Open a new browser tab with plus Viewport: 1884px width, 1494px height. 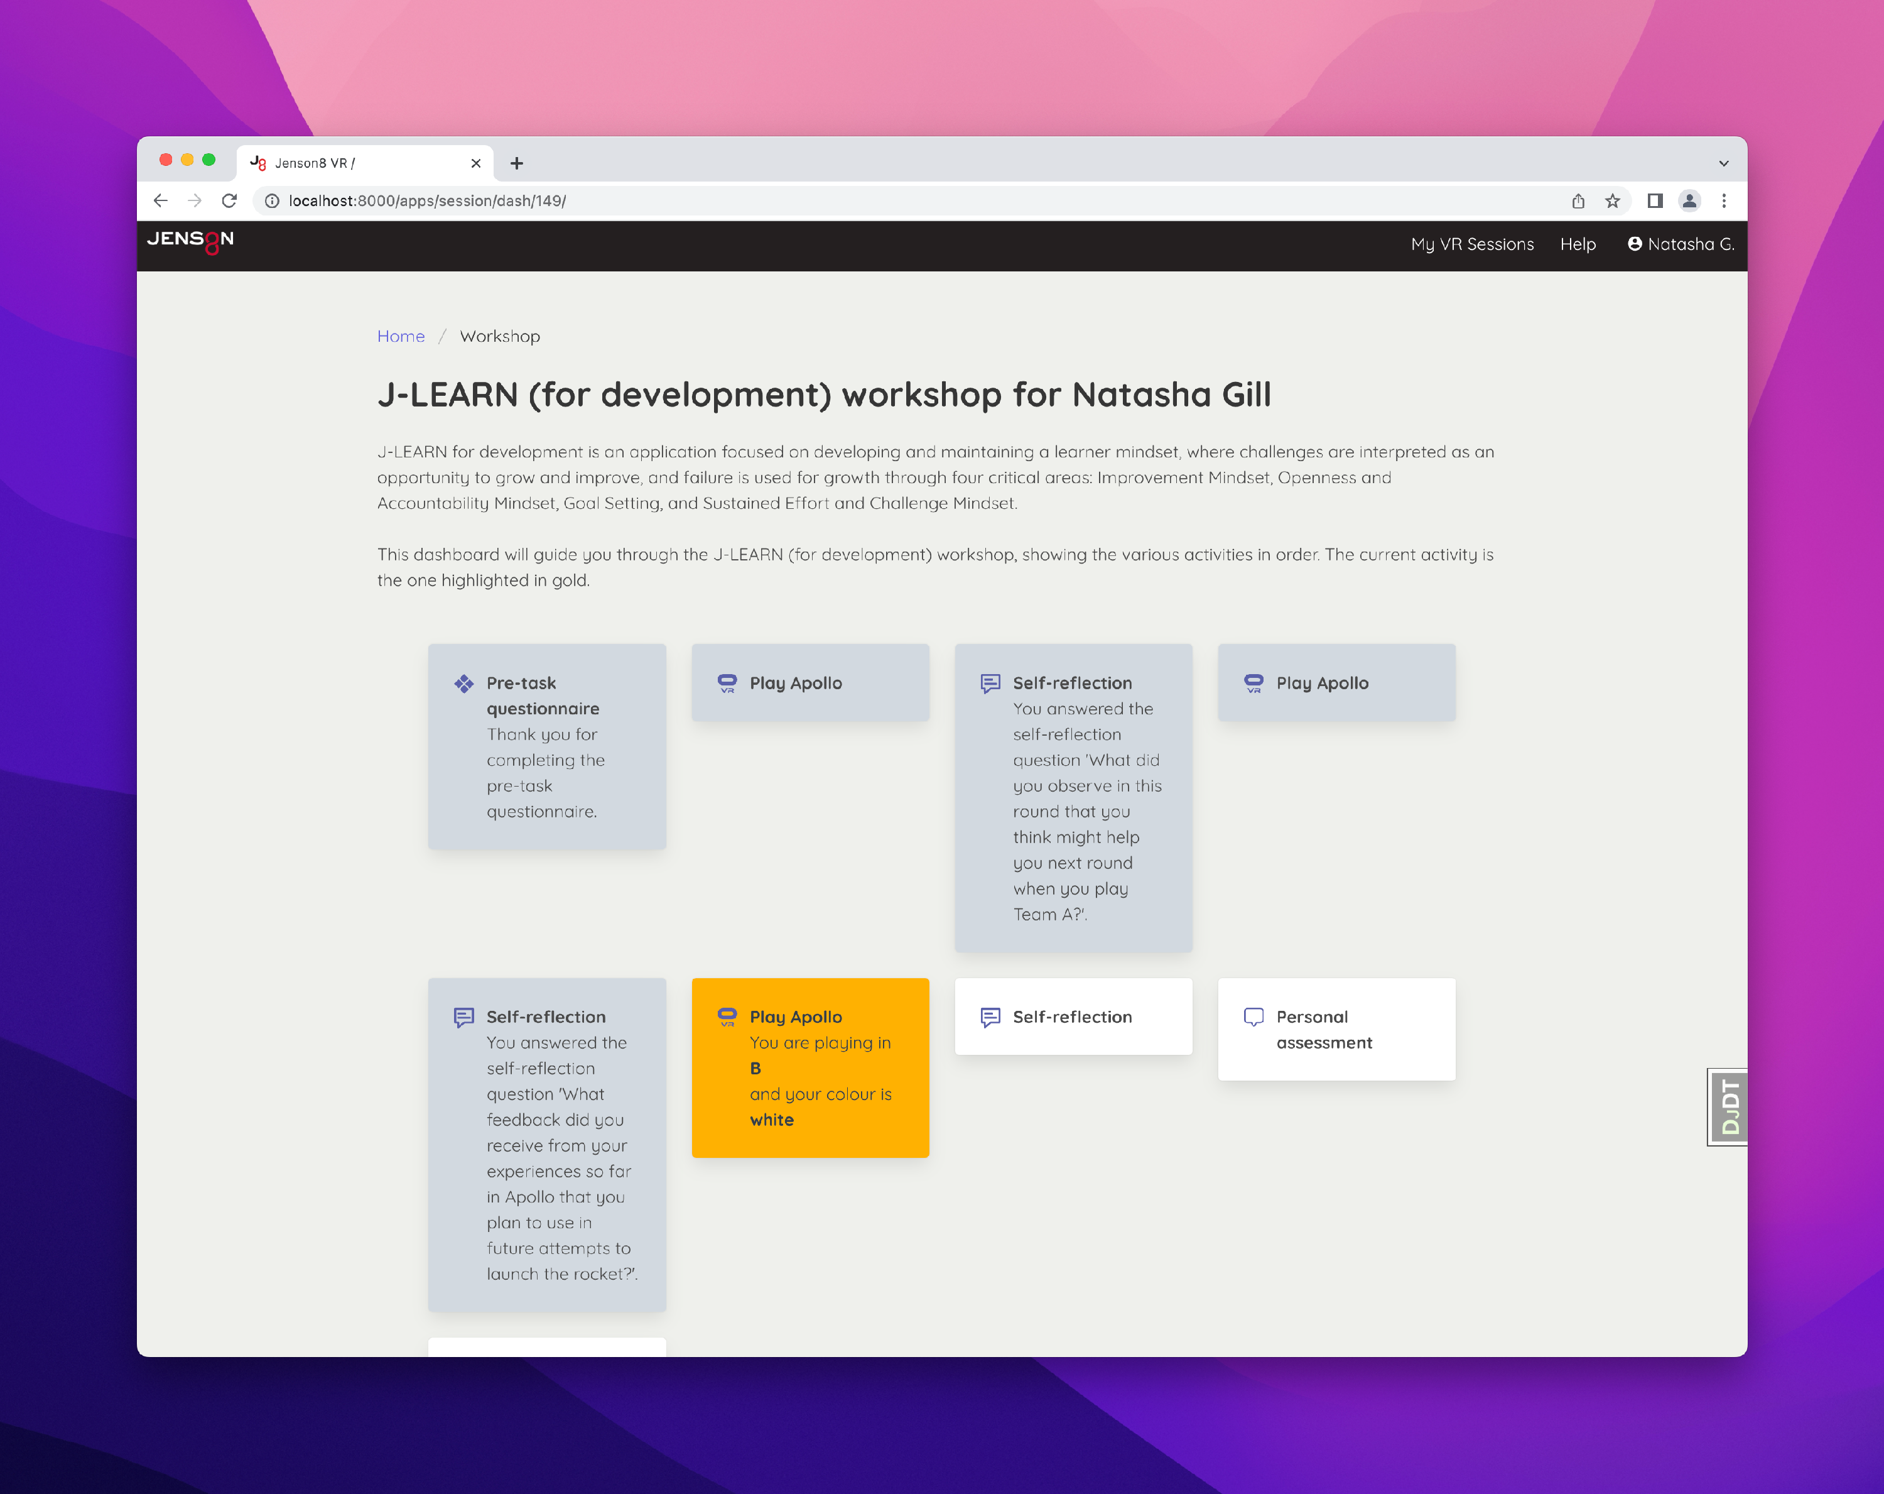516,163
